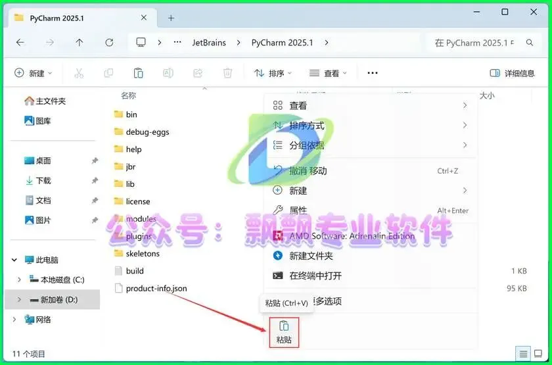The image size is (552, 365).
Task: Click JetBrains in the breadcrumb path
Action: (209, 43)
